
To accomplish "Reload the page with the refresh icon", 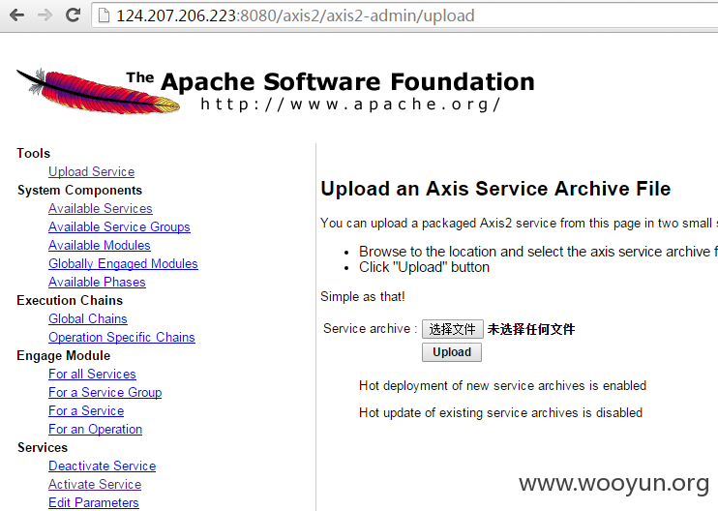I will point(73,15).
